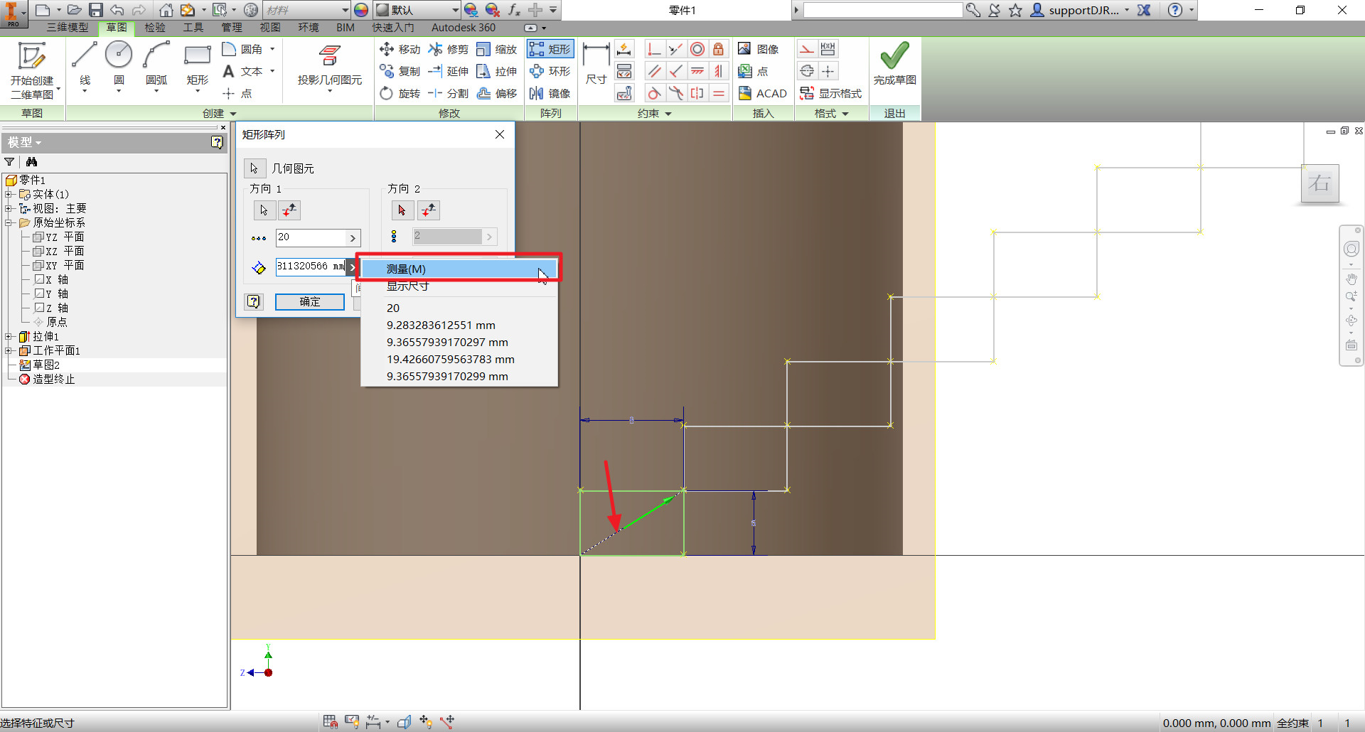Open the appearance color wheel swatch
Screen dimensions: 1365x732
(361, 10)
